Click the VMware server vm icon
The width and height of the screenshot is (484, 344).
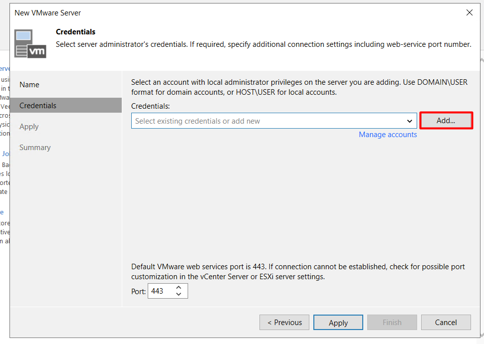pos(30,43)
